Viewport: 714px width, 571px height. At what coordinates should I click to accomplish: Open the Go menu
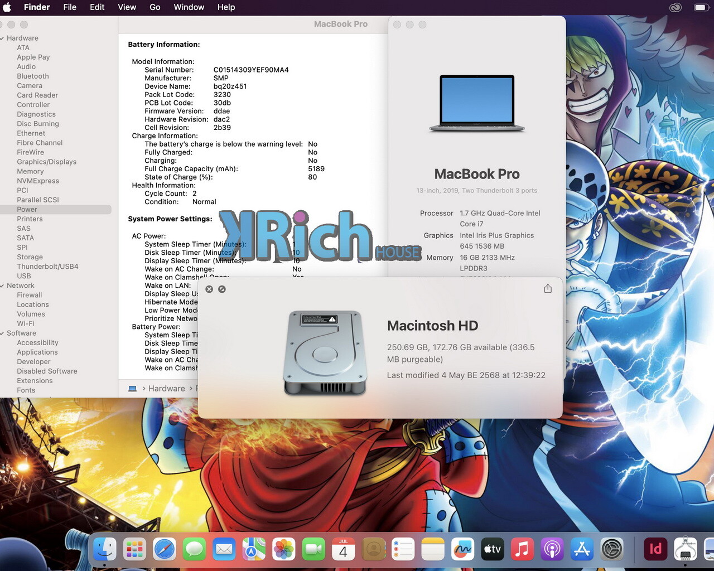point(155,7)
